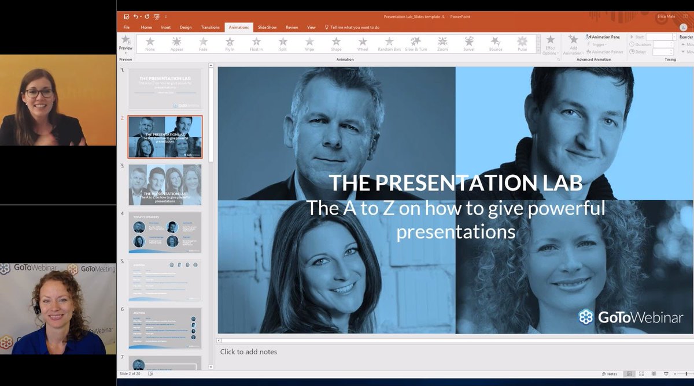
Task: Switch to the Insert tab
Action: pos(166,27)
